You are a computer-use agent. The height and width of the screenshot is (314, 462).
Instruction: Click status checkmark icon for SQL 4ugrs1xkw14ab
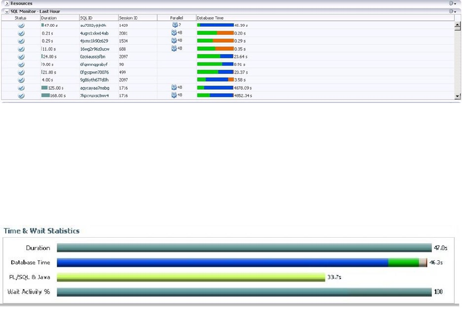click(x=21, y=33)
